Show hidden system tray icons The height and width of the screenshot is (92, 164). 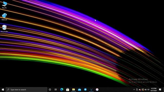134,90
